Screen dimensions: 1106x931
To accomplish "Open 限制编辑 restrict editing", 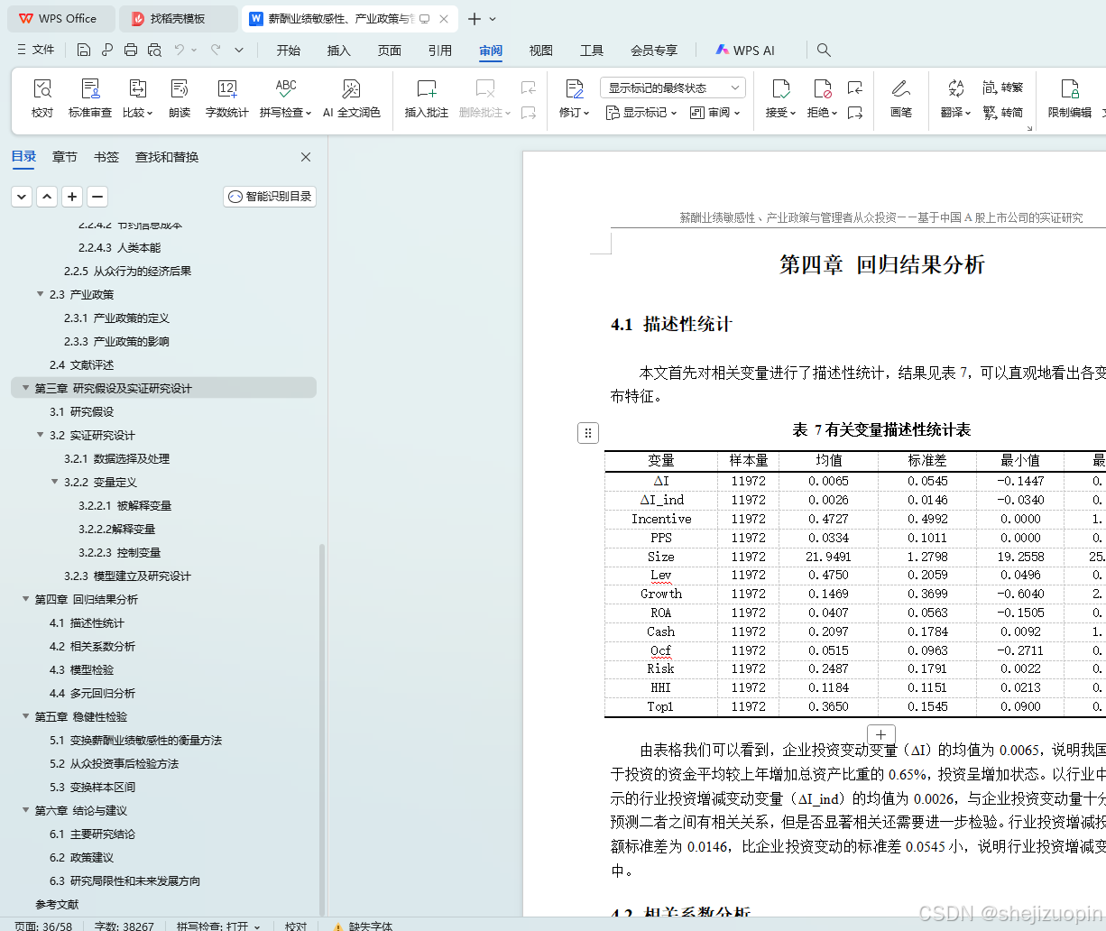I will pos(1070,98).
